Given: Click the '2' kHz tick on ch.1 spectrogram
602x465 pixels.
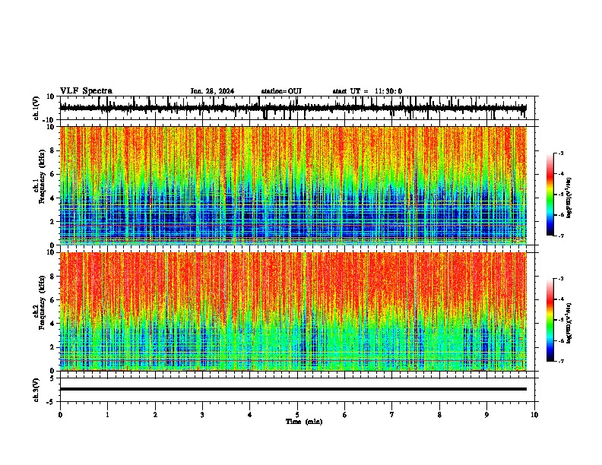Looking at the screenshot, I should (x=53, y=221).
